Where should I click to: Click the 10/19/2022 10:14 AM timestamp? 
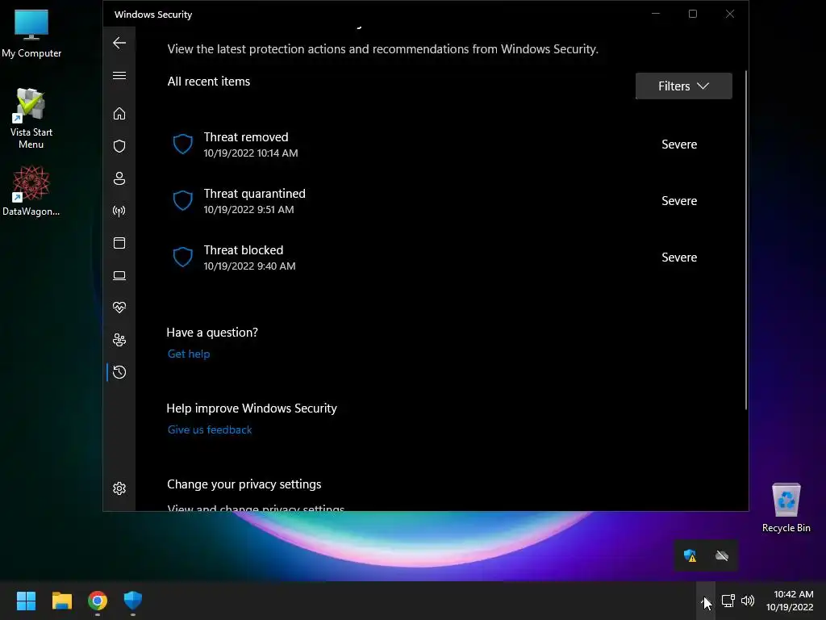pyautogui.click(x=251, y=153)
